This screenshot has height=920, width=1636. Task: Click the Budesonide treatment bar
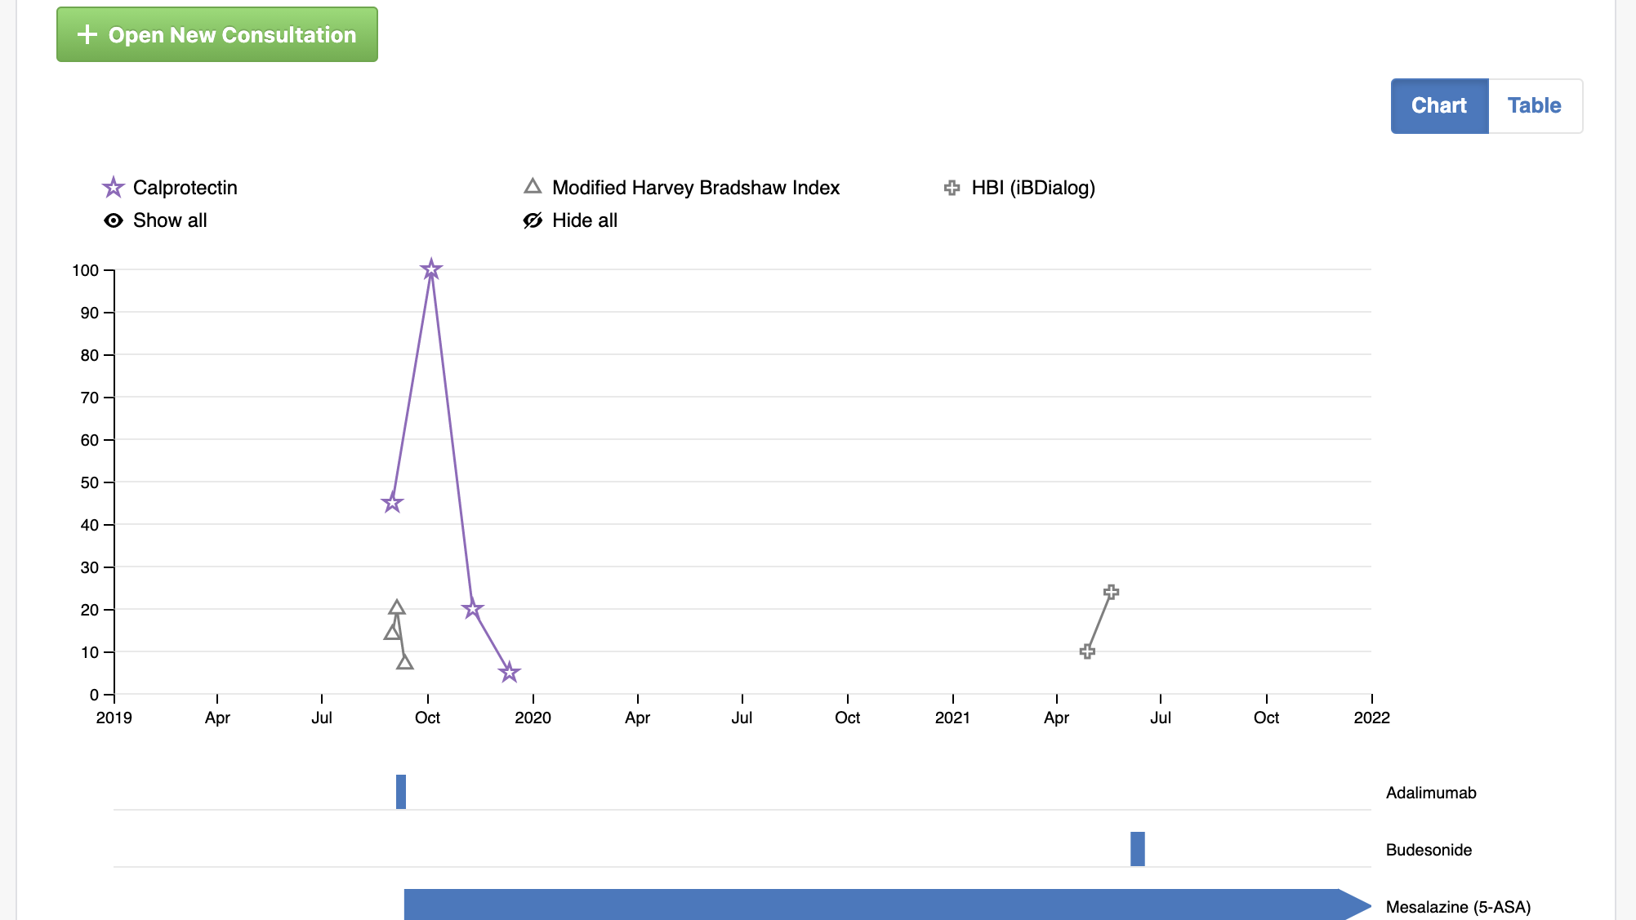click(x=1137, y=849)
